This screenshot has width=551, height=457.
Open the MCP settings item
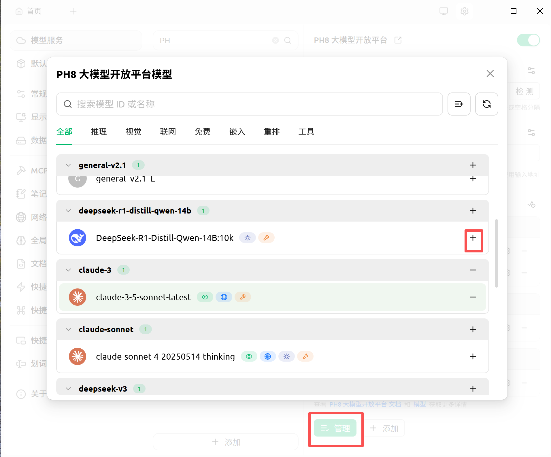pyautogui.click(x=31, y=171)
